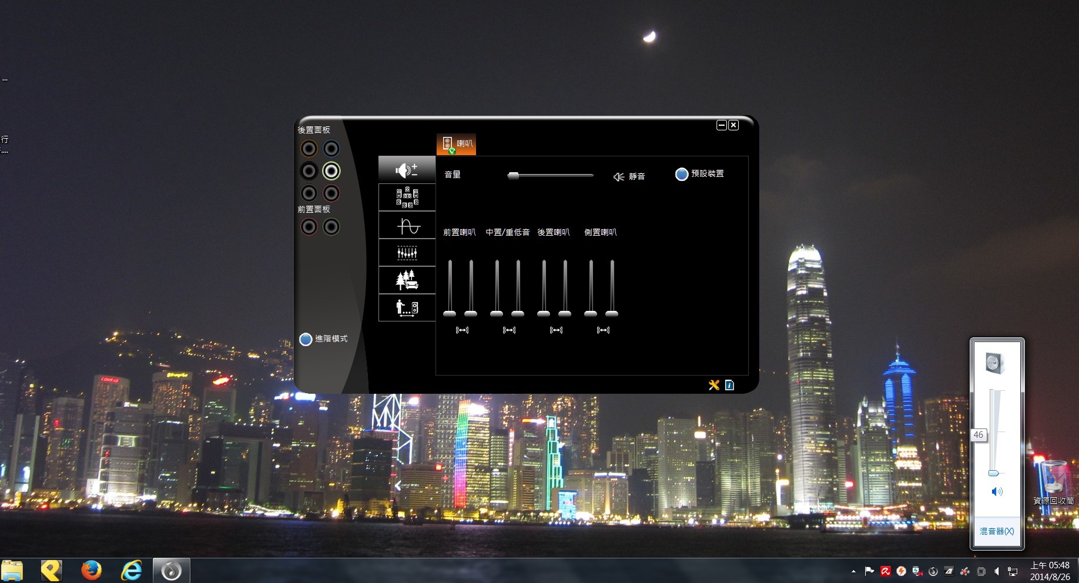This screenshot has height=583, width=1079.
Task: Click the orange lightning bolt tray icon
Action: point(901,571)
